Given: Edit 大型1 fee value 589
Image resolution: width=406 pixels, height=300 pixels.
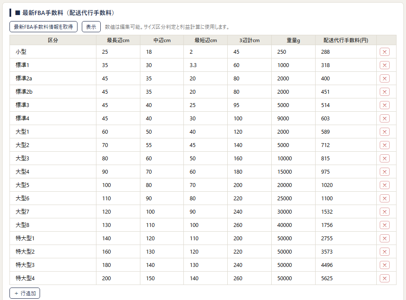Looking at the screenshot, I should [346, 132].
